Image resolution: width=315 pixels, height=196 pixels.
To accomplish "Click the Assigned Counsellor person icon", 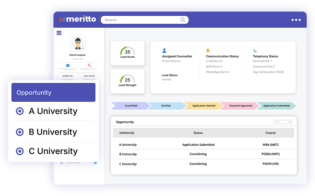I will [164, 50].
